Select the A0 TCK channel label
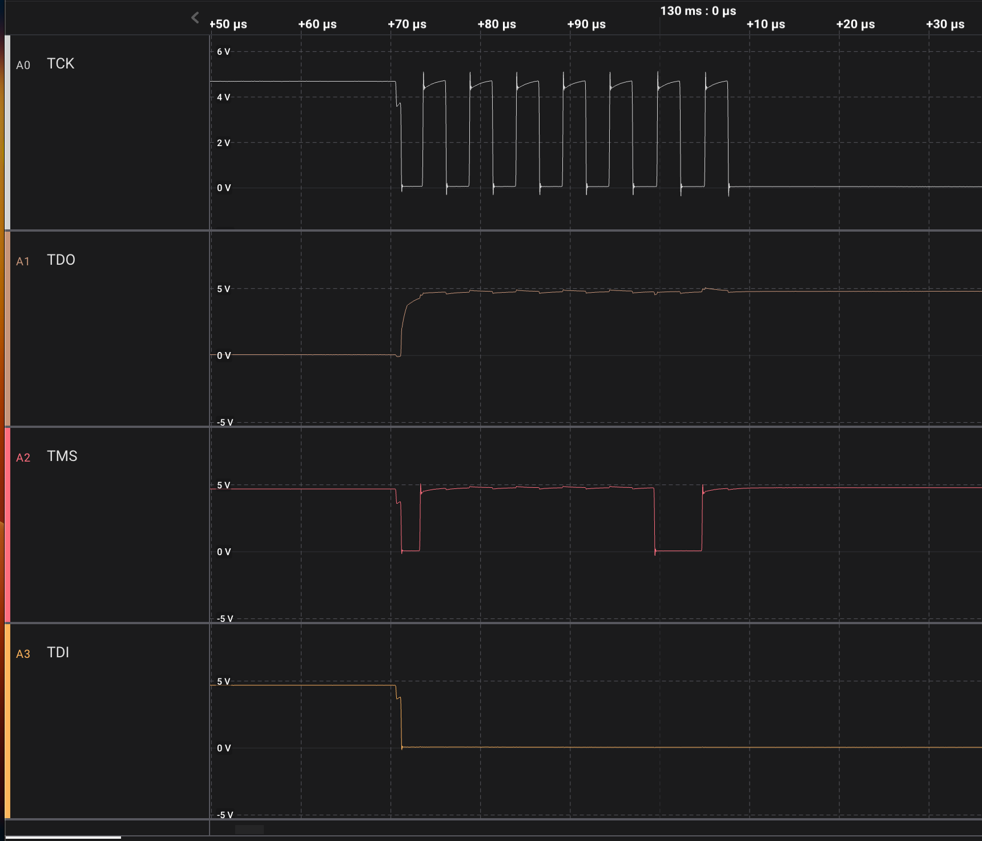Viewport: 982px width, 841px height. (61, 63)
